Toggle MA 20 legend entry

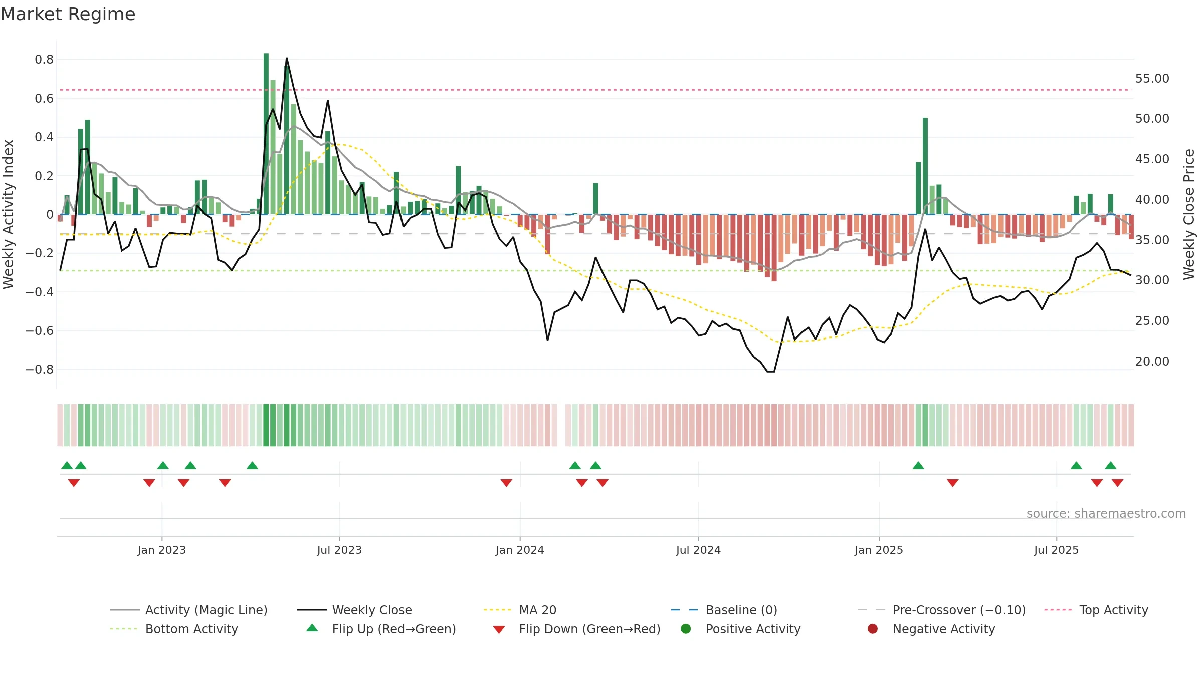pyautogui.click(x=520, y=610)
